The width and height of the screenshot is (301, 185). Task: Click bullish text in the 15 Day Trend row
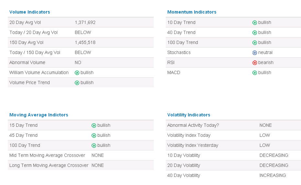coord(104,125)
